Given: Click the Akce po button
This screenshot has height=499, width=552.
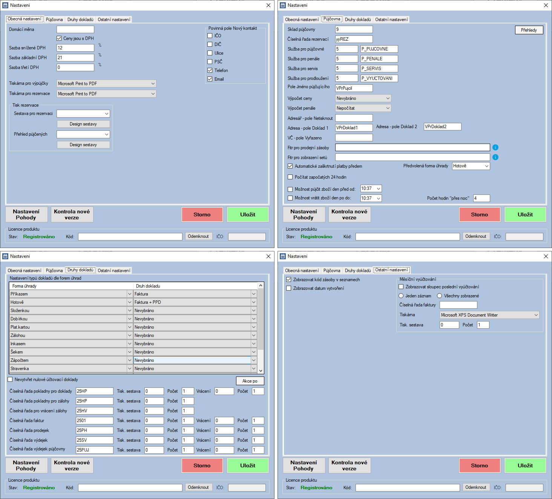Looking at the screenshot, I should (x=250, y=381).
